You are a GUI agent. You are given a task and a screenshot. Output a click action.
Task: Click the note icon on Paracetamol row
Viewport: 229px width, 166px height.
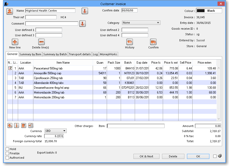(10, 68)
